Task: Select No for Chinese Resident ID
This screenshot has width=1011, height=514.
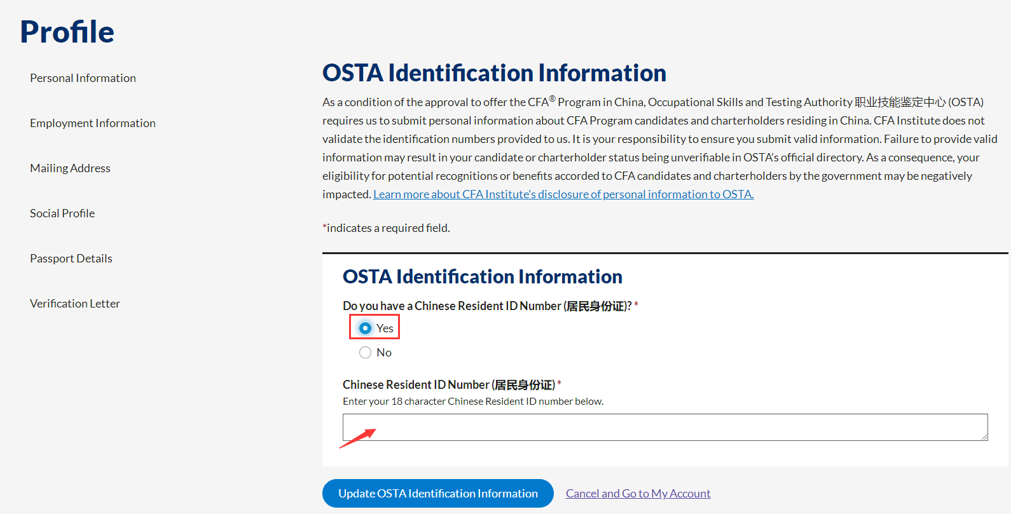Action: pyautogui.click(x=365, y=353)
